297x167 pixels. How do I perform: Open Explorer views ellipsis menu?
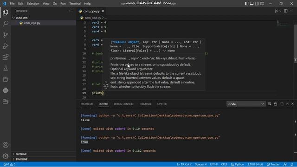71,11
